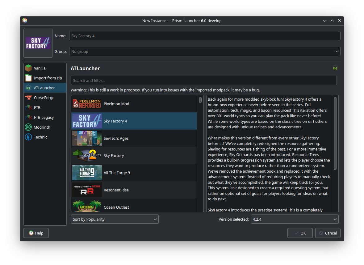The width and height of the screenshot is (364, 265).
Task: Click the FTB Legacy logo icon
Action: (x=28, y=117)
